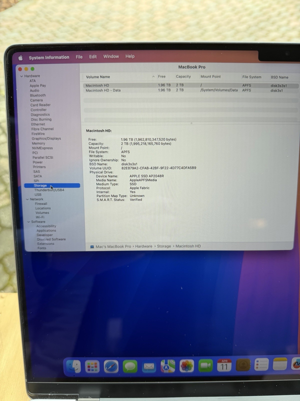300x401 pixels.
Task: Select Camera in the sidebar
Action: coord(36,100)
